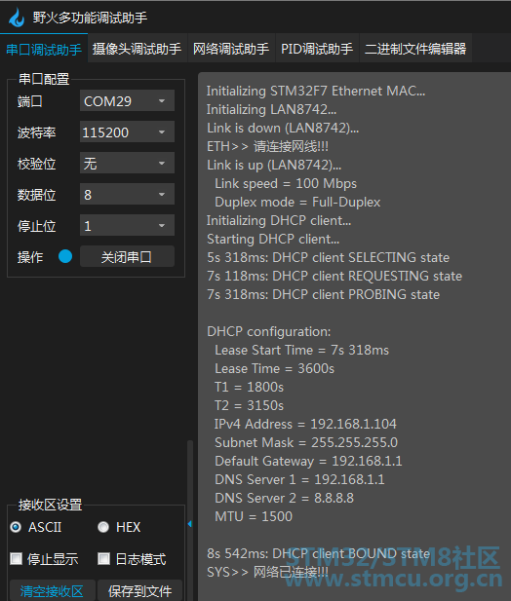
Task: Select the ASCII display radio button
Action: point(16,527)
